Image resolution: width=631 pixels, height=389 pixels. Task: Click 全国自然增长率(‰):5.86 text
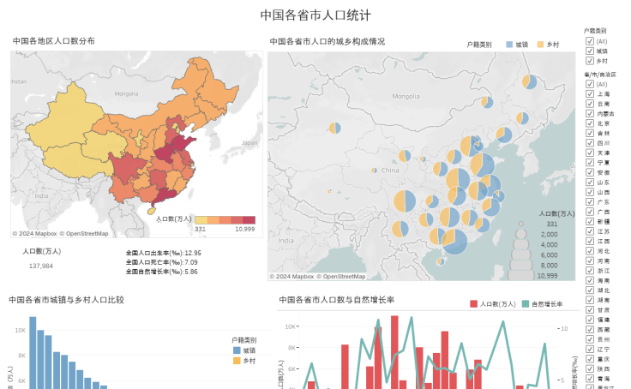tap(162, 272)
